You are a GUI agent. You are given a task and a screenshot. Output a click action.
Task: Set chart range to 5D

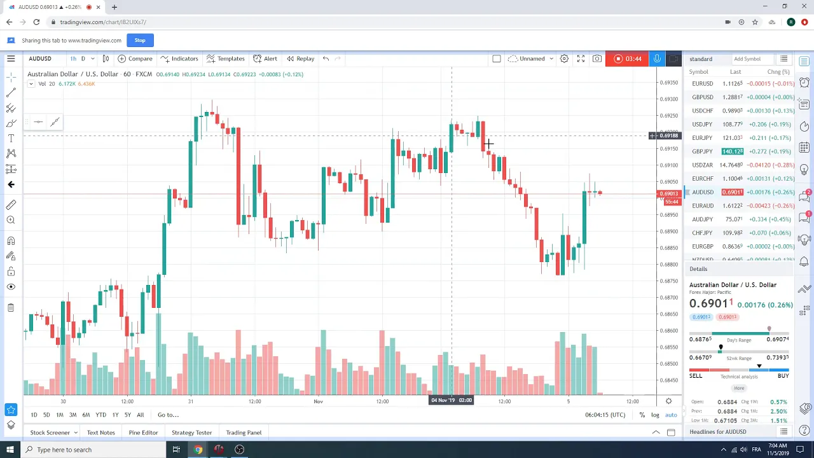point(46,415)
